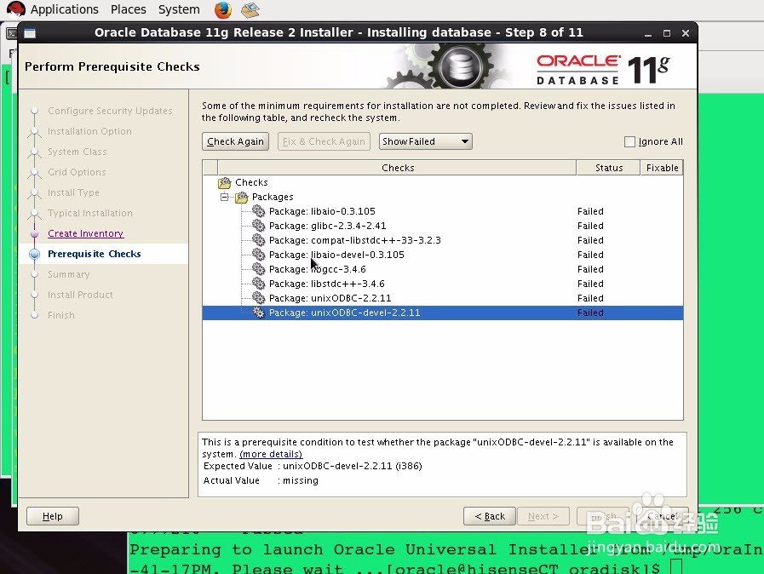Viewport: 764px width, 574px height.
Task: Click gear icon for libgcc-3.4.6 package
Action: [x=259, y=269]
